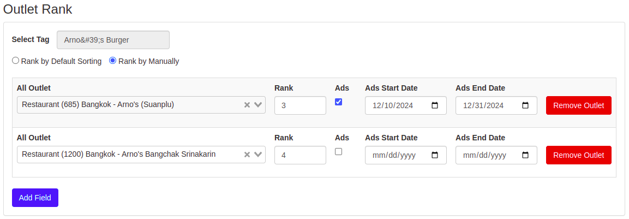Screen dimensions: 629x219
Task: Open calendar picker for second row's empty start date
Action: 435,155
